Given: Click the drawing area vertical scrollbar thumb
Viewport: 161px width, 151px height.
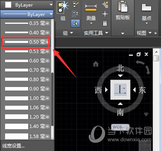Looking at the screenshot, I should (x=156, y=58).
